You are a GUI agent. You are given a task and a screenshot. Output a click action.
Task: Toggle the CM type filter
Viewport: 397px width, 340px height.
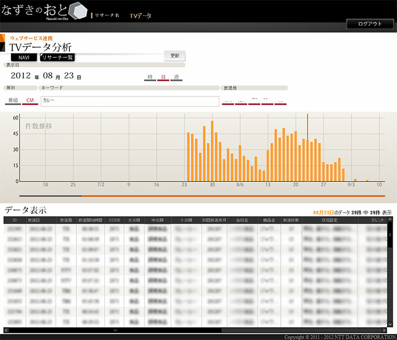pos(30,100)
